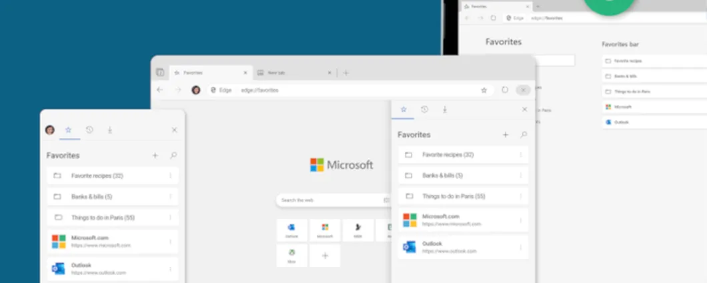The image size is (707, 283).
Task: Select the Favorites tab in the back-right window
Action: pyautogui.click(x=496, y=6)
